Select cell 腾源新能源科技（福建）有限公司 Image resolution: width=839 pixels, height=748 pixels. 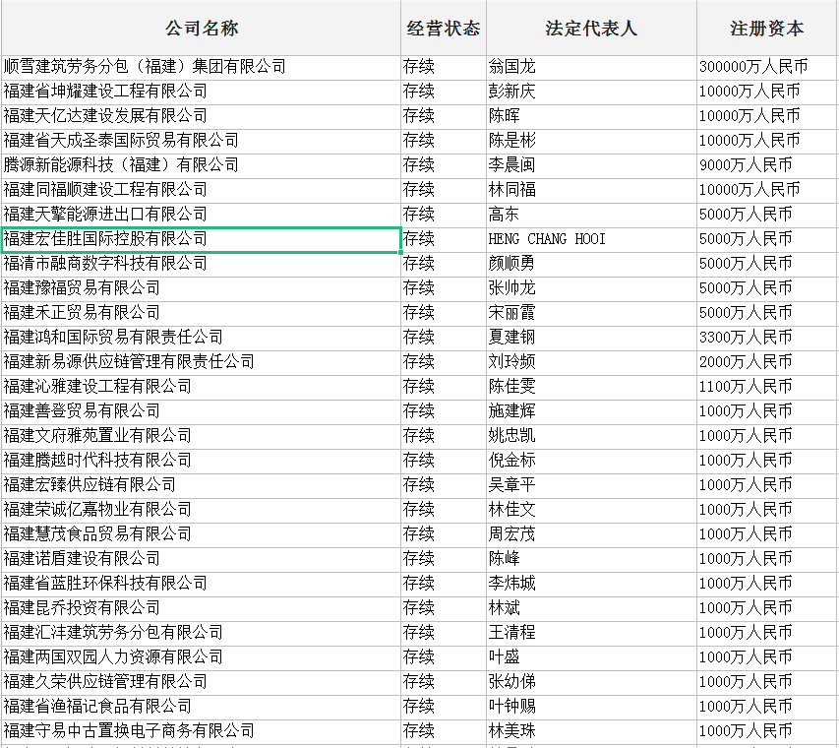[x=202, y=165]
